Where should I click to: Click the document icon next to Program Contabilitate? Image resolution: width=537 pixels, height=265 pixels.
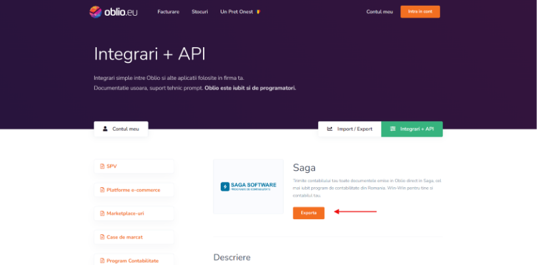102,261
